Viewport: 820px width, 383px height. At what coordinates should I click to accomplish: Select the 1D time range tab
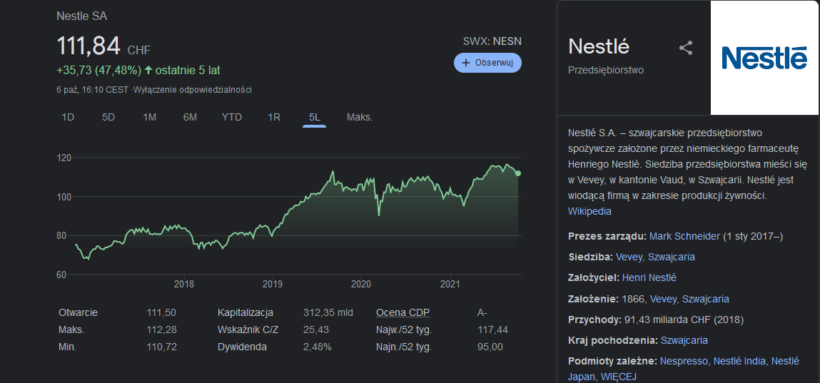(x=68, y=117)
